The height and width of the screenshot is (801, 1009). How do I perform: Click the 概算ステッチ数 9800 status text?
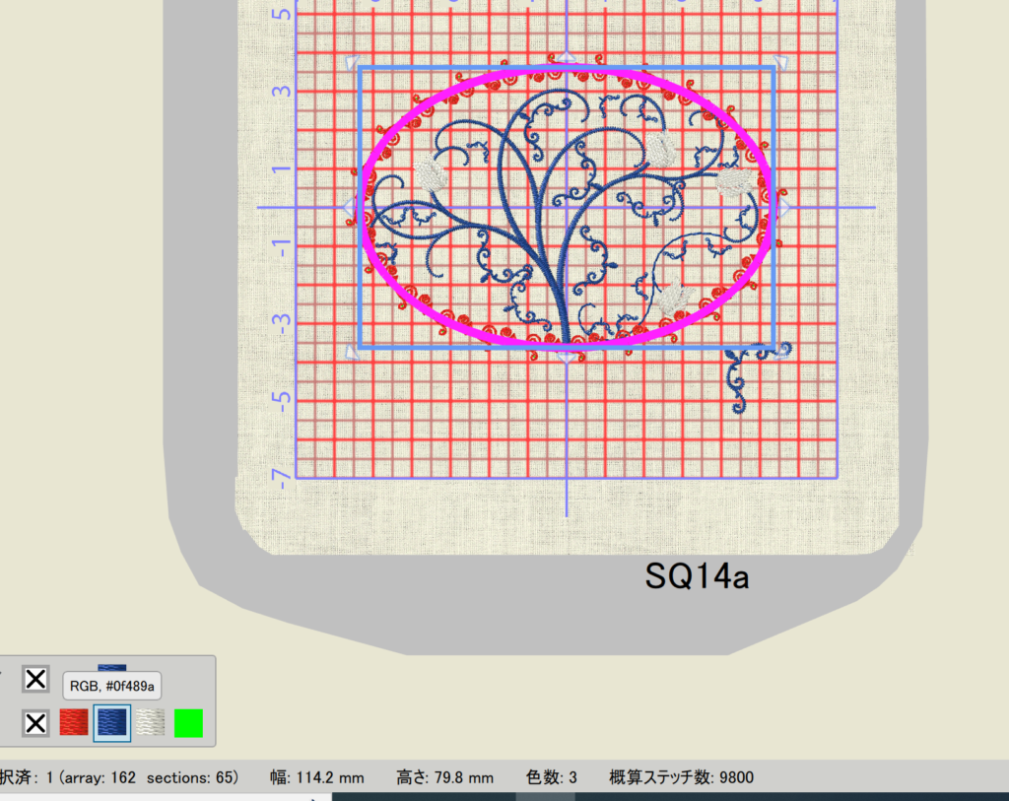tap(682, 777)
